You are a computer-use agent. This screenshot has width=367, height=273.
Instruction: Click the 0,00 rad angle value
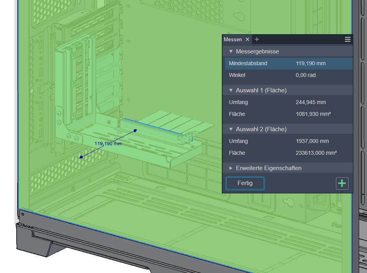click(x=306, y=75)
